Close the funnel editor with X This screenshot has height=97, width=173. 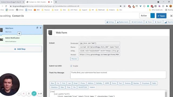tap(171, 16)
